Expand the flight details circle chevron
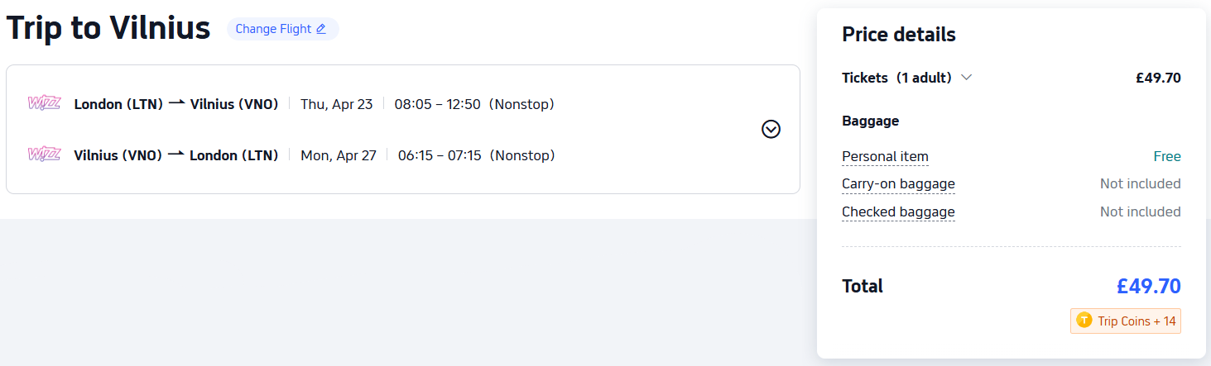1211x366 pixels. (x=771, y=129)
